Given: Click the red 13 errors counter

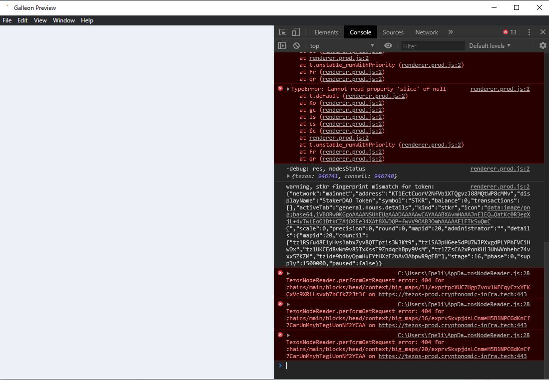Looking at the screenshot, I should 510,32.
